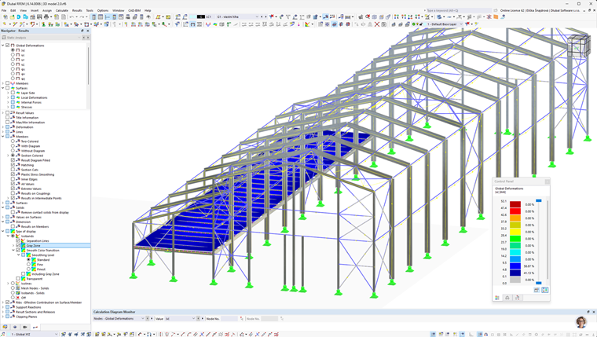
Task: Click next load case arrow button
Action: (x=266, y=16)
